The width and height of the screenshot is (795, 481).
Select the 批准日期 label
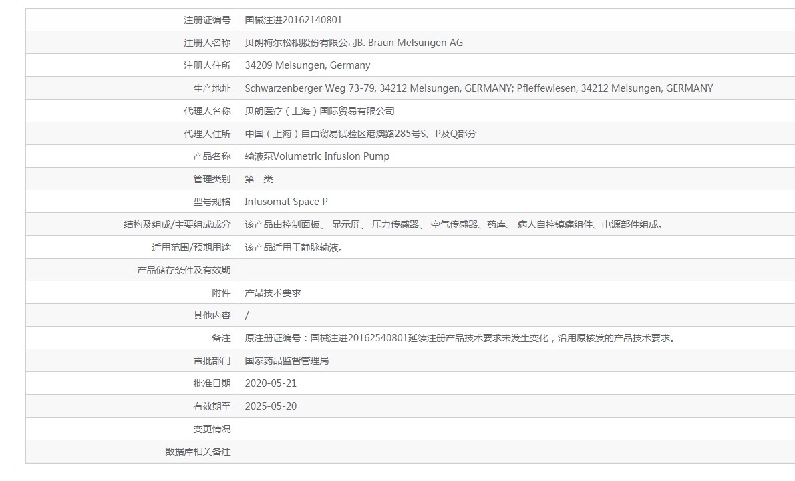click(212, 383)
